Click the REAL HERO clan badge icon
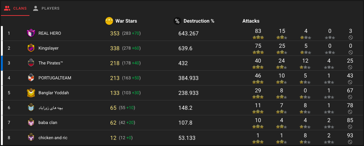Screen dimensions: 364x146 [31, 33]
